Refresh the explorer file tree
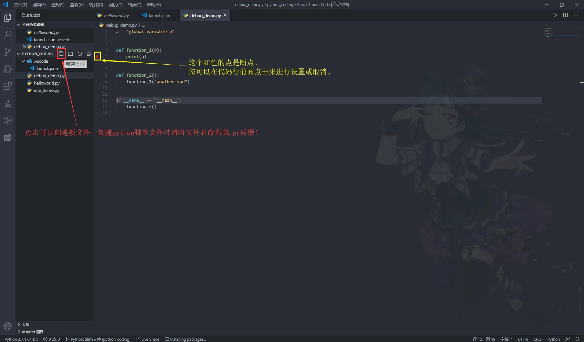584x342 pixels. (x=80, y=54)
